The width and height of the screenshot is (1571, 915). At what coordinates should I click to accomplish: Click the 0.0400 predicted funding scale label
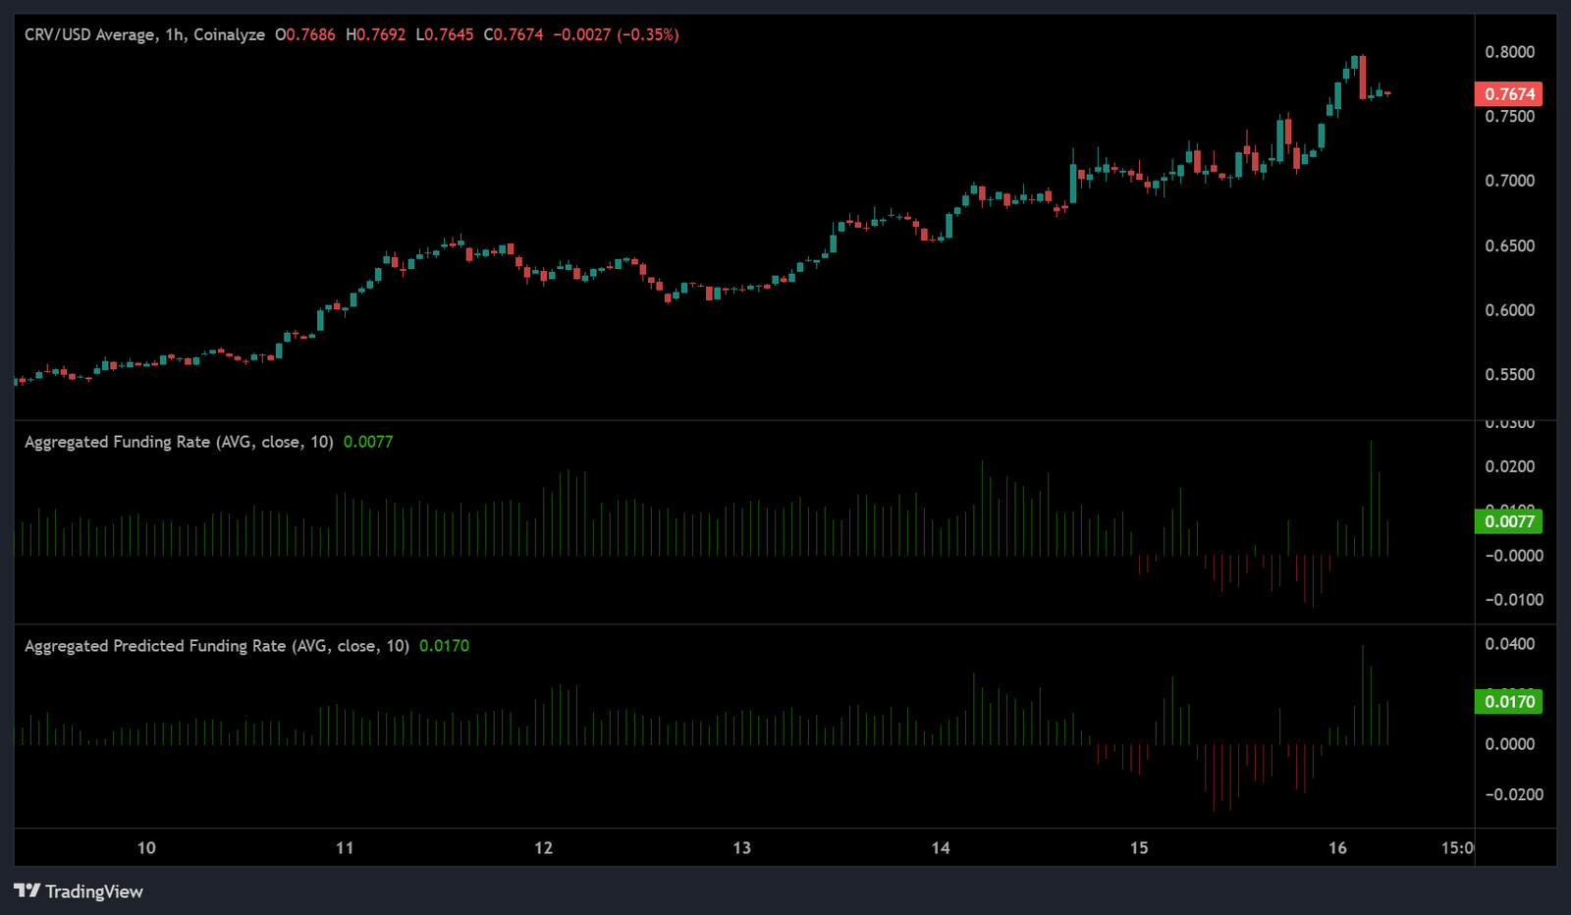1509,644
